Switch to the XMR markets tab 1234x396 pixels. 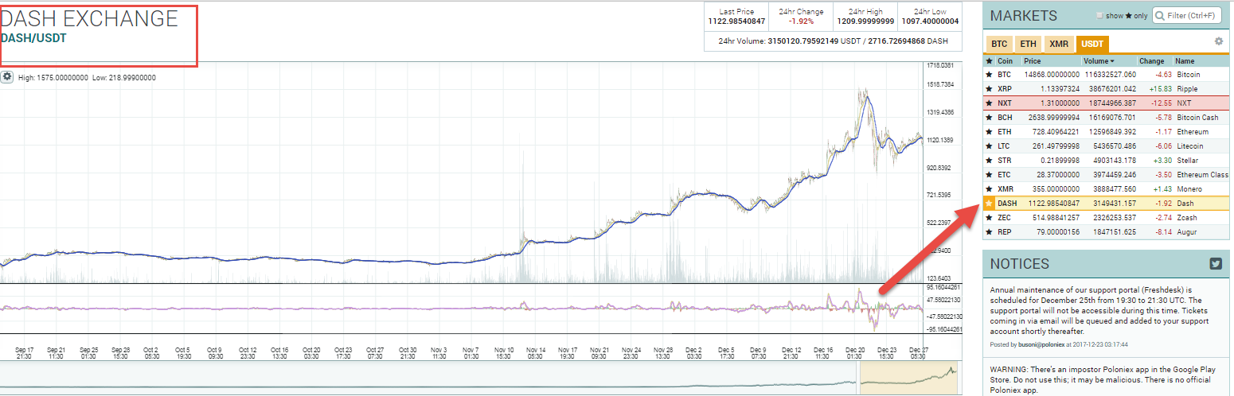(x=1058, y=45)
